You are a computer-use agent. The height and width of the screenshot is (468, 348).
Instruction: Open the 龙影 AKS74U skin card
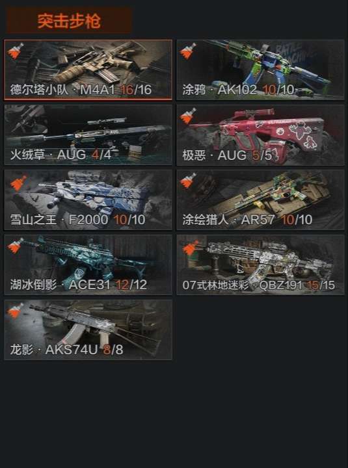[88, 330]
